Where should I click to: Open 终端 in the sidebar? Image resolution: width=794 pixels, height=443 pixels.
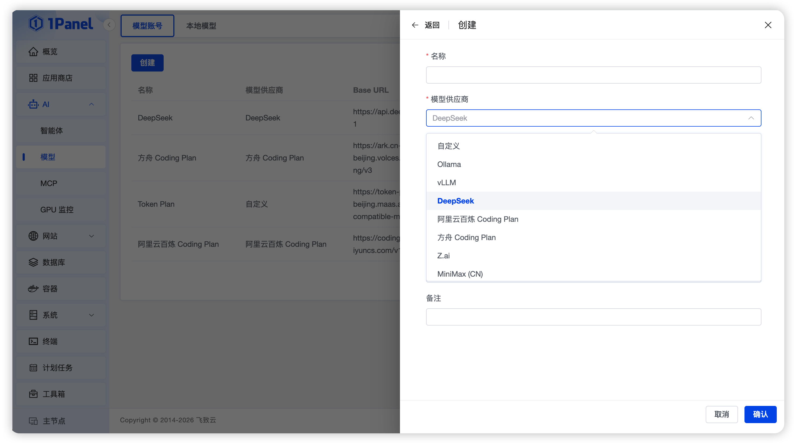(x=61, y=341)
